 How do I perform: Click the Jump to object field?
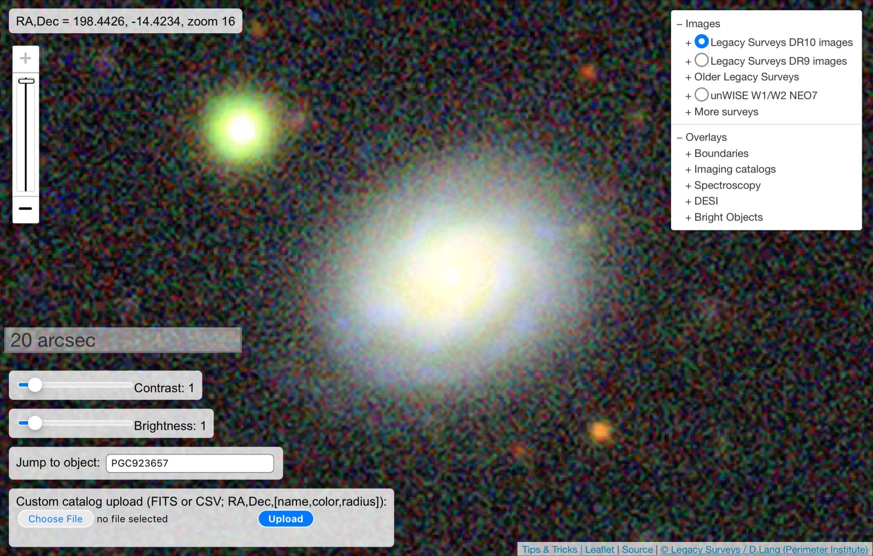point(190,463)
